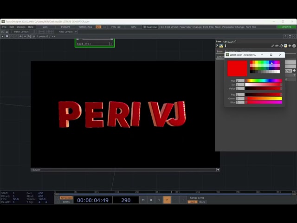The width and height of the screenshot is (297, 223).
Task: Toggle the Realtime checkbox
Action: (144, 27)
